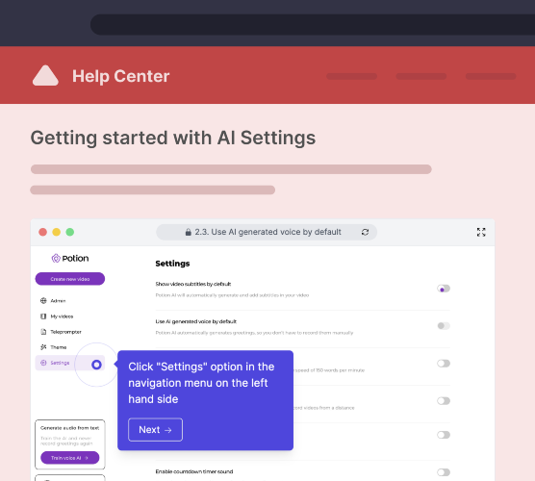Click the Teleprompter document icon
The image size is (535, 481).
point(43,332)
